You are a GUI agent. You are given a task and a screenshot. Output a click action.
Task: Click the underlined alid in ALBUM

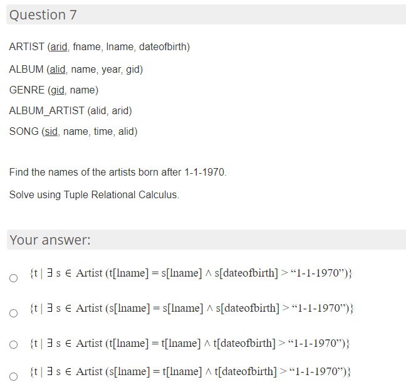[x=58, y=70]
